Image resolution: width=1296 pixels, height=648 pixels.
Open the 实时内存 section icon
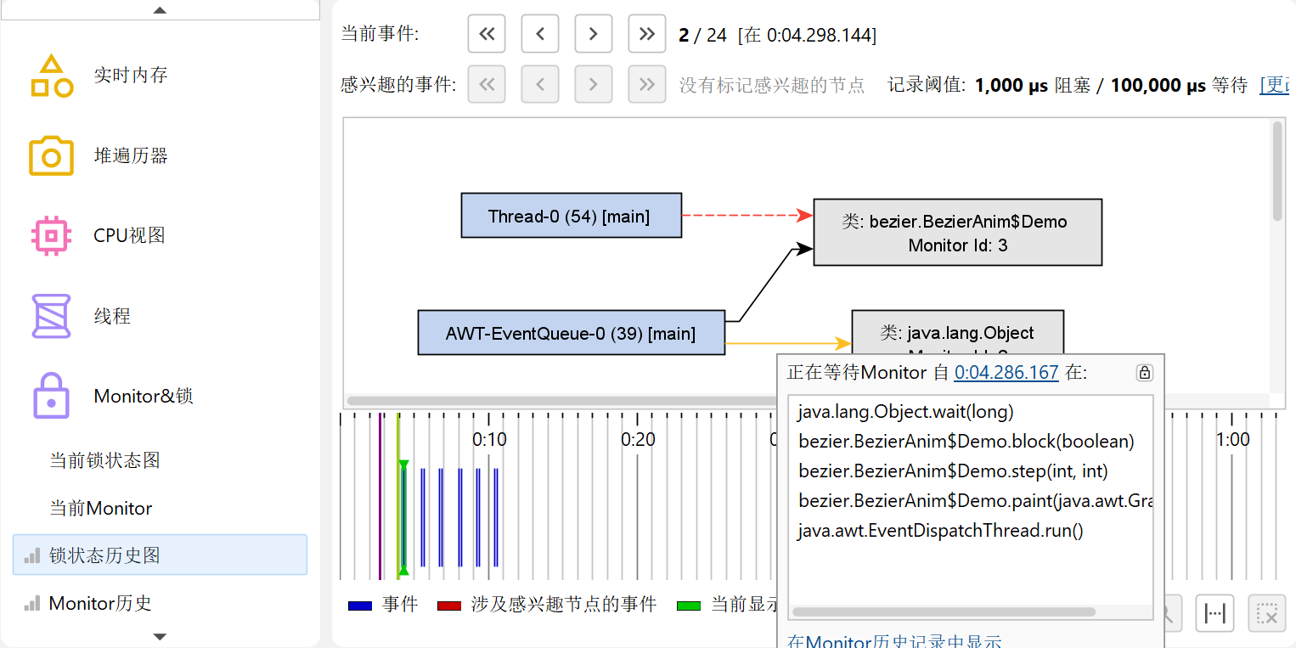51,76
